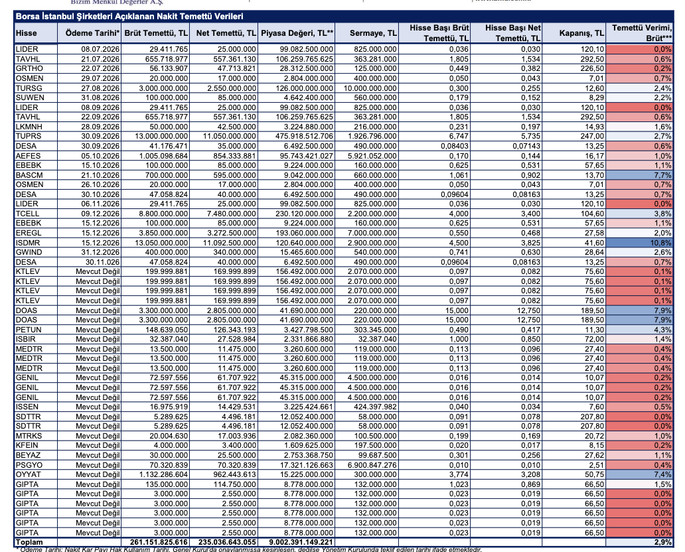Select the GWIND ticker cell
Viewport: 685px width, 552px height.
click(x=29, y=252)
